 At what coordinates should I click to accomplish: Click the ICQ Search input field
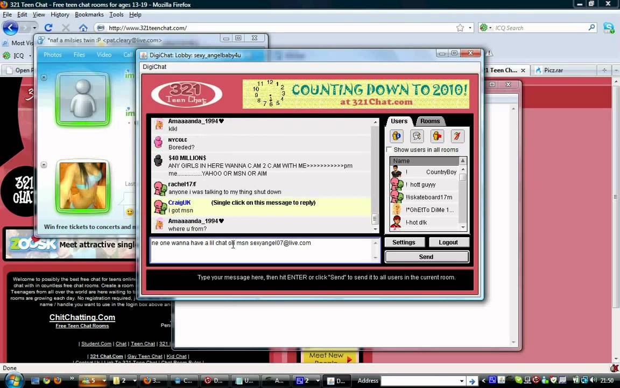pos(540,27)
